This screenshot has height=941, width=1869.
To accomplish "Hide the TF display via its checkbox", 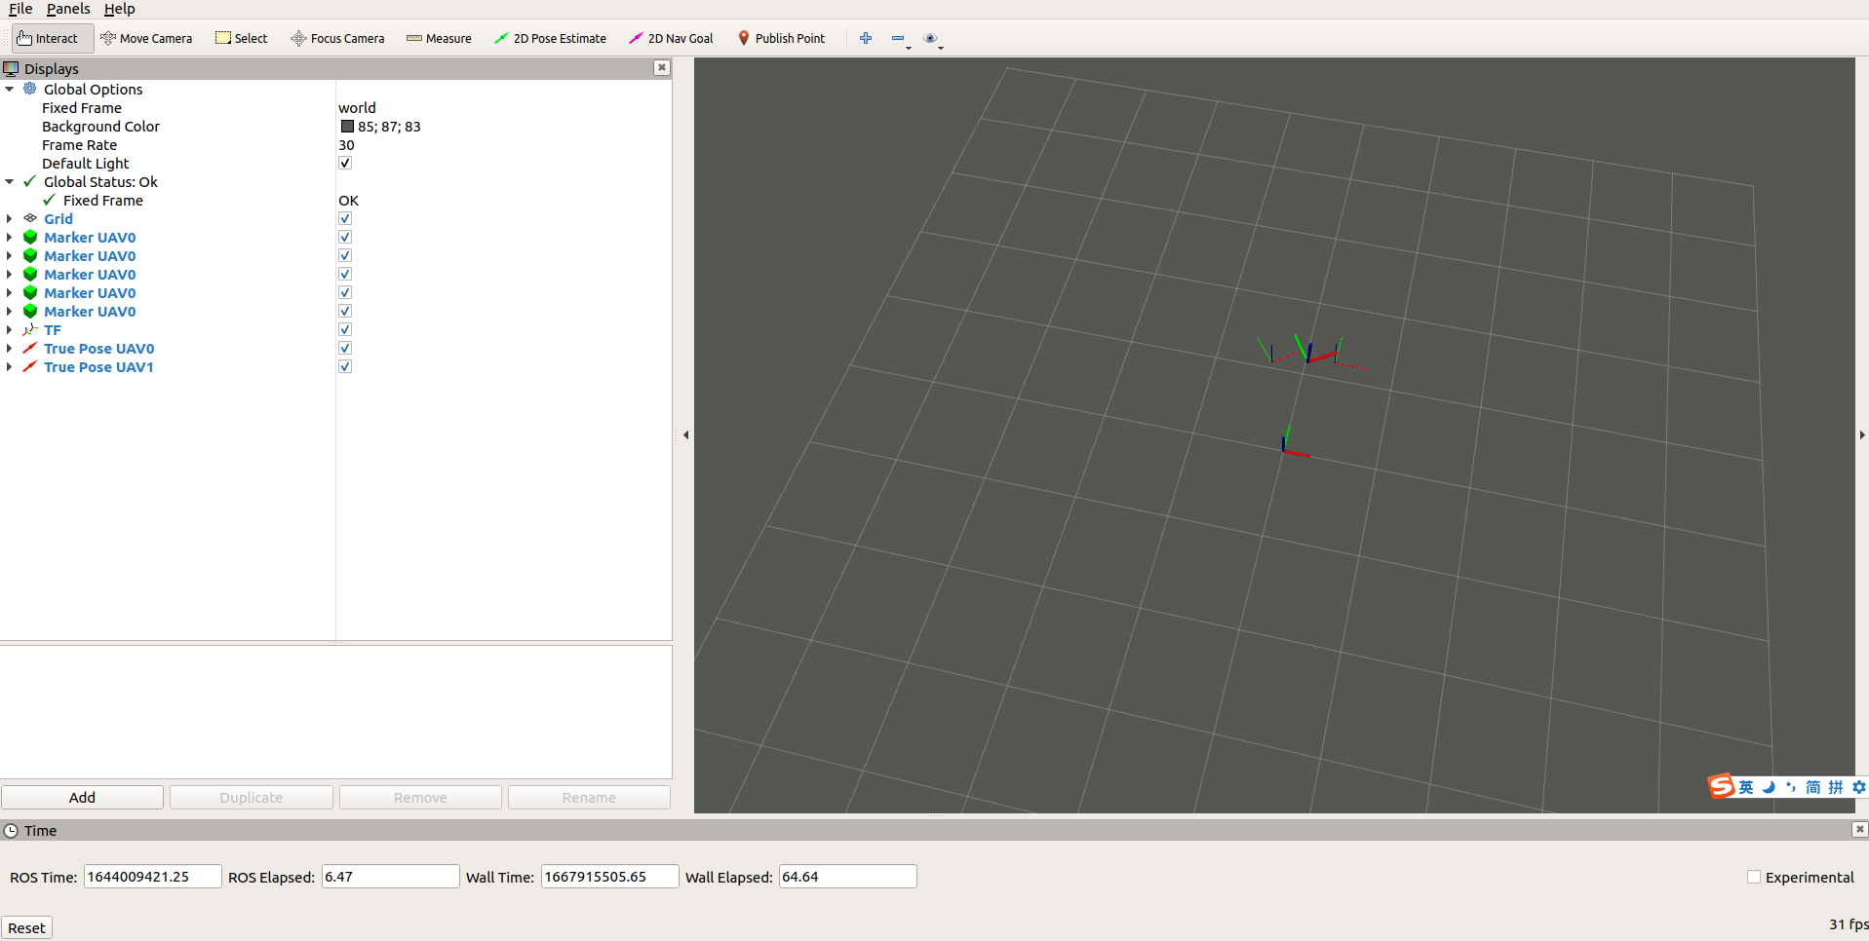I will (345, 329).
